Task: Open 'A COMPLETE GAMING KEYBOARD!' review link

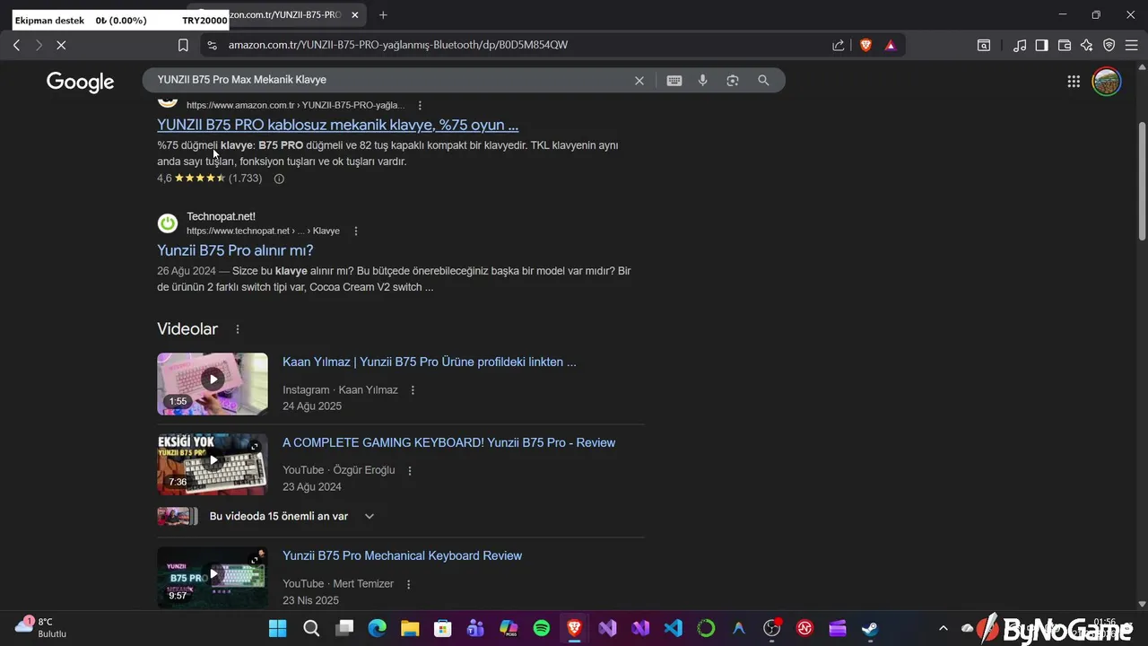Action: pos(448,442)
